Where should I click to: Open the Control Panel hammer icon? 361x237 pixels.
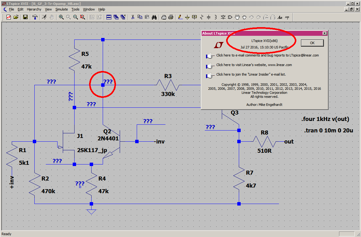(35, 17)
